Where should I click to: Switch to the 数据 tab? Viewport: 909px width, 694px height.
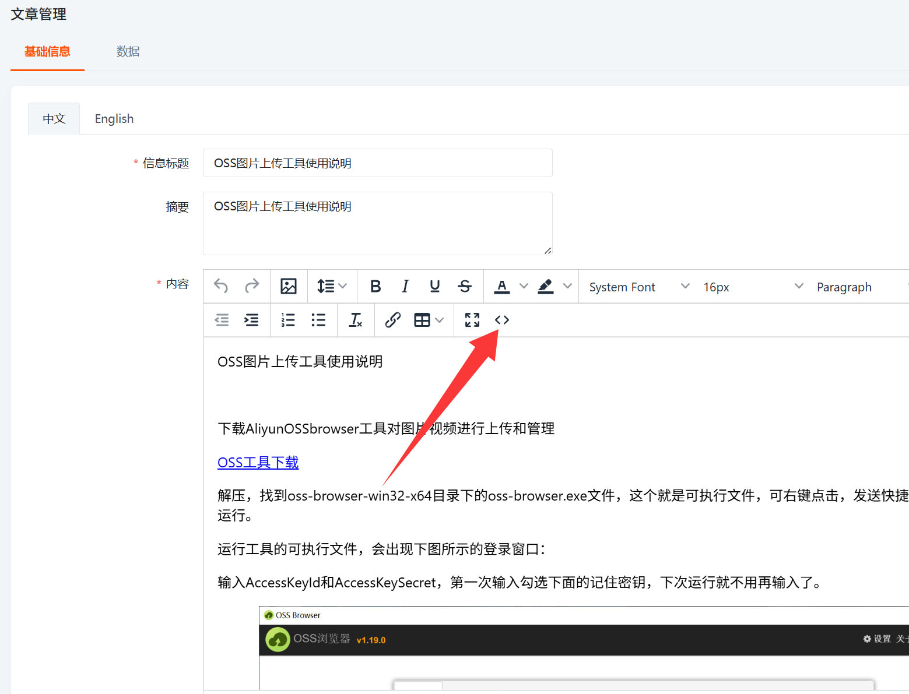pyautogui.click(x=128, y=51)
